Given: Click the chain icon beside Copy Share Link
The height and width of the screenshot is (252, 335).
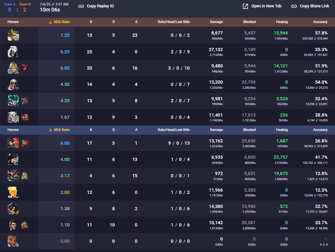Looking at the screenshot, I should coord(294,6).
